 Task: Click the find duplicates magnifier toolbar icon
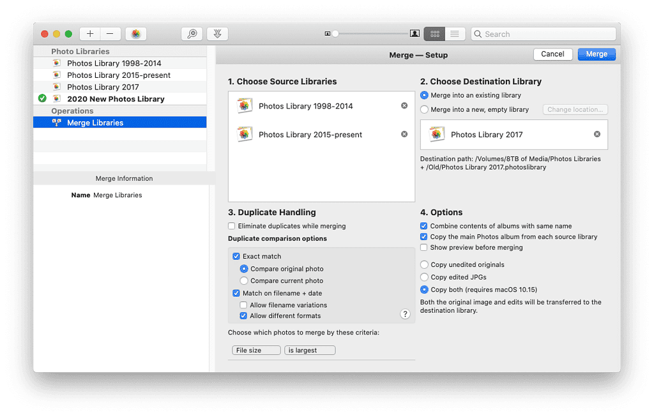tap(192, 34)
